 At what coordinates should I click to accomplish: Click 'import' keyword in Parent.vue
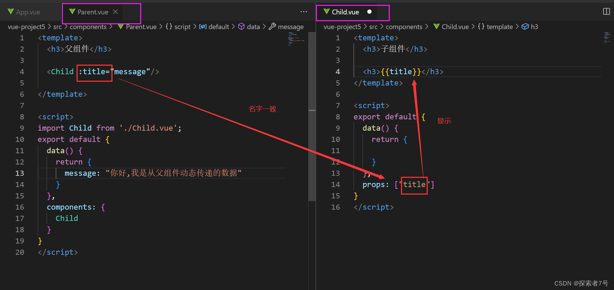[x=51, y=128]
